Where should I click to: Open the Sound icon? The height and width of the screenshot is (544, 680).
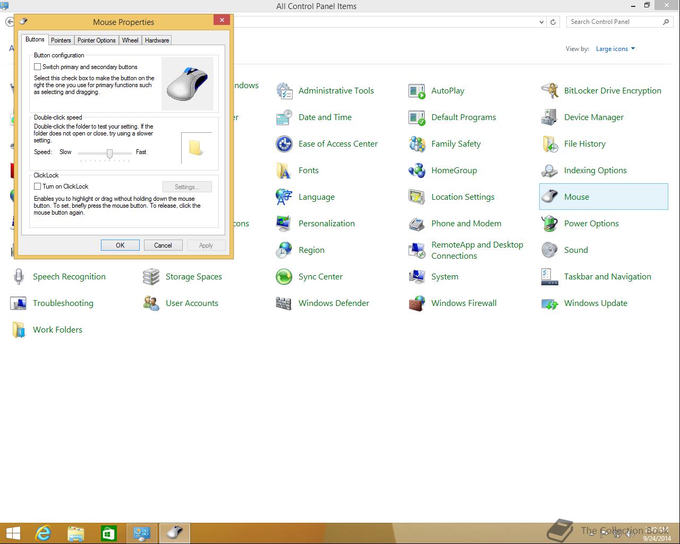click(x=550, y=250)
